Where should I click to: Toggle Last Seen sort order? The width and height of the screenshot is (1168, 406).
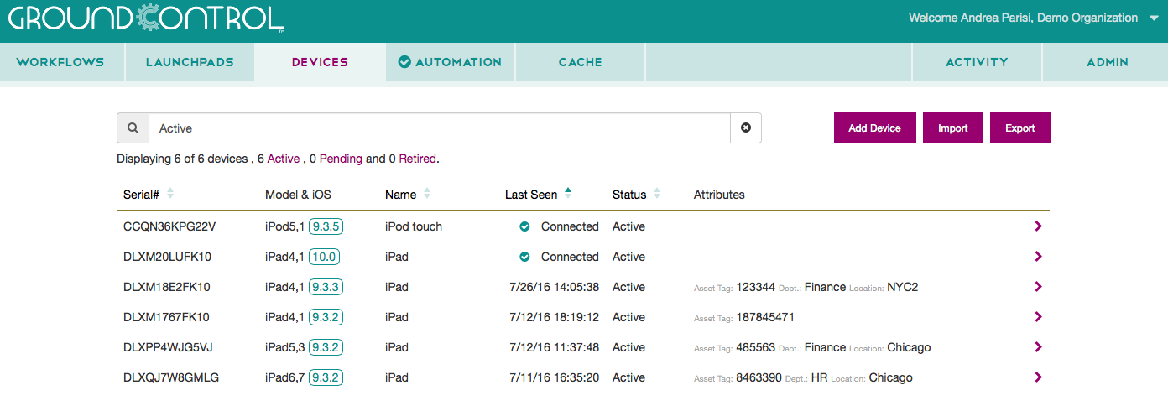coord(568,194)
